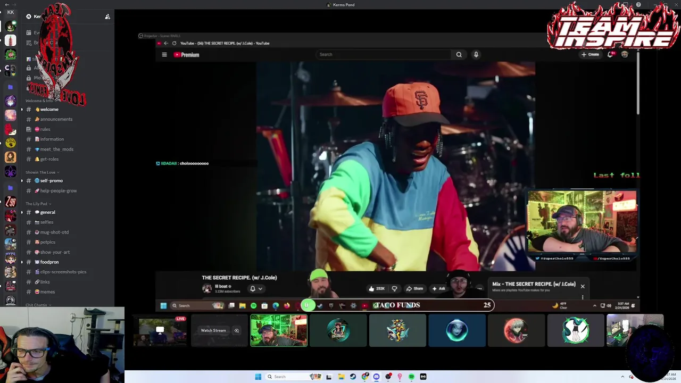Open YouTube hamburger guide menu in stream
681x383 pixels.
[164, 54]
